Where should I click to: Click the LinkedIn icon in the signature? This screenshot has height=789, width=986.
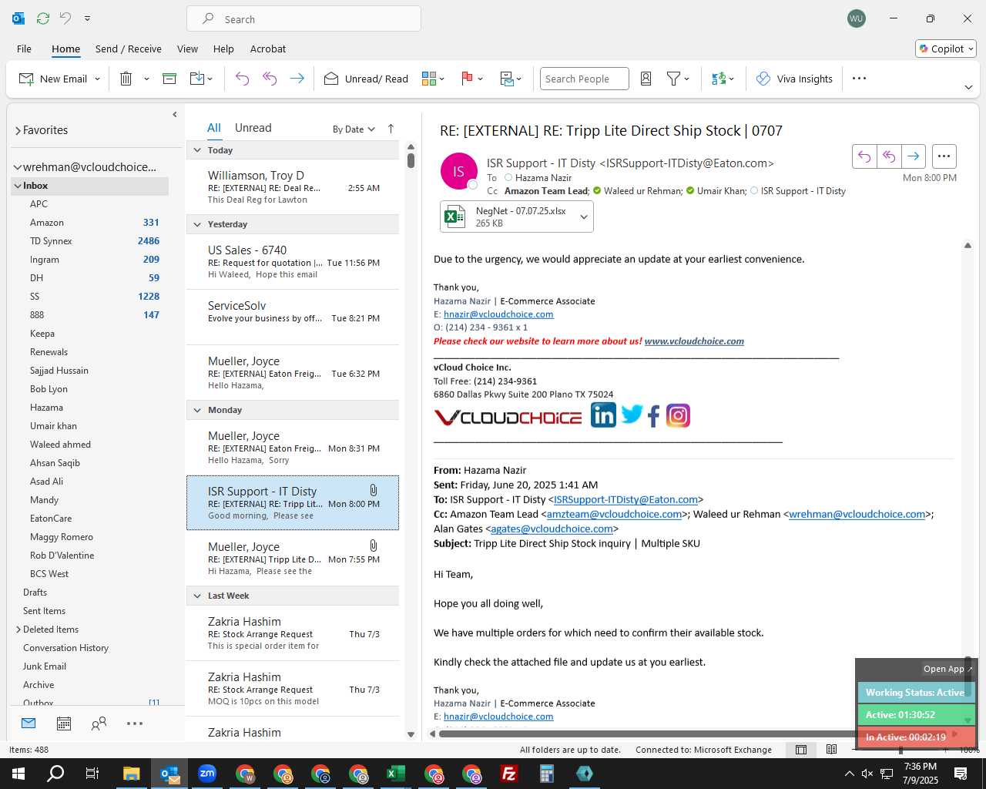pyautogui.click(x=603, y=415)
